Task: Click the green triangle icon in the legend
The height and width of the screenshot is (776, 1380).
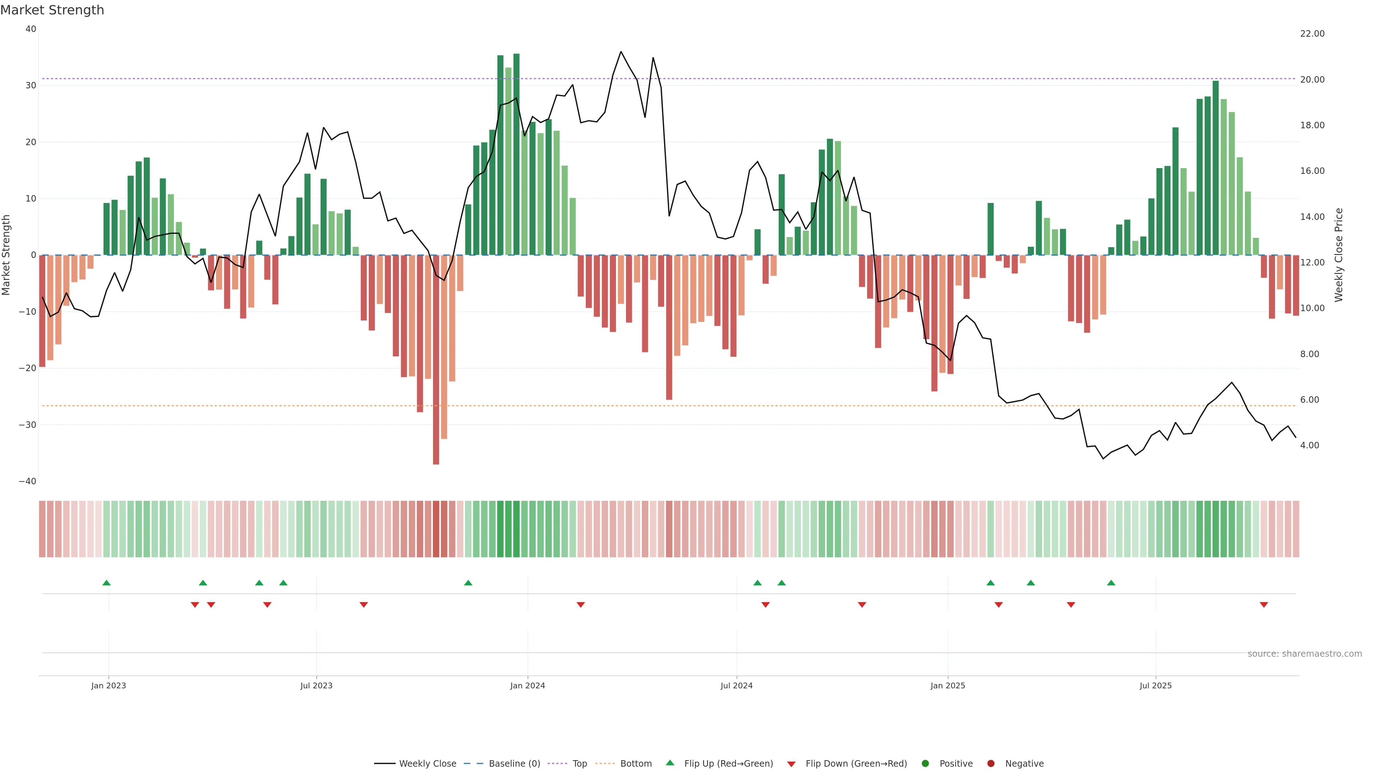Action: click(670, 763)
